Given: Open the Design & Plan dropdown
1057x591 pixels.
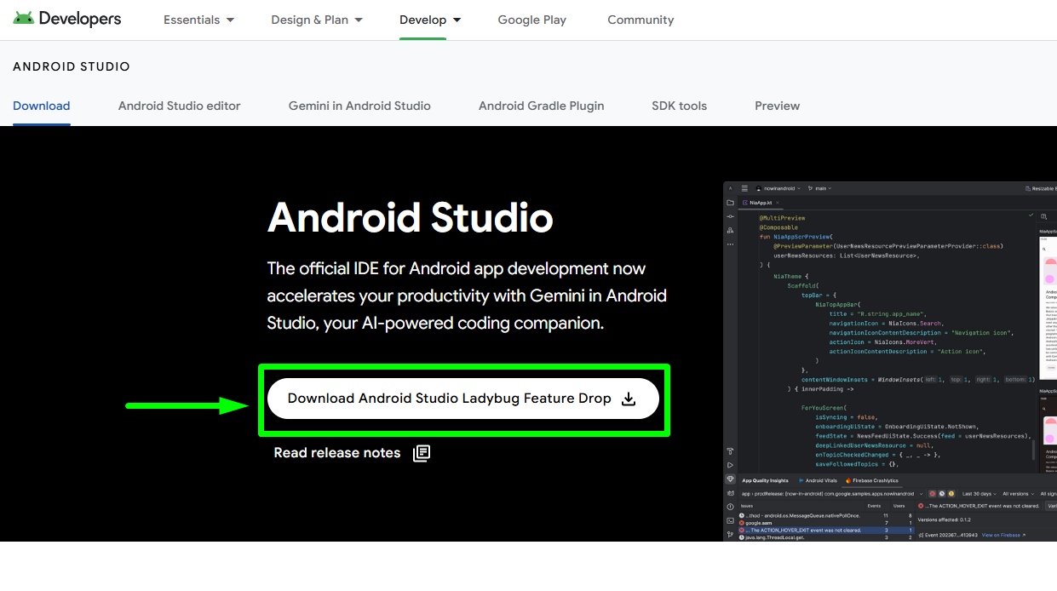Looking at the screenshot, I should point(317,20).
